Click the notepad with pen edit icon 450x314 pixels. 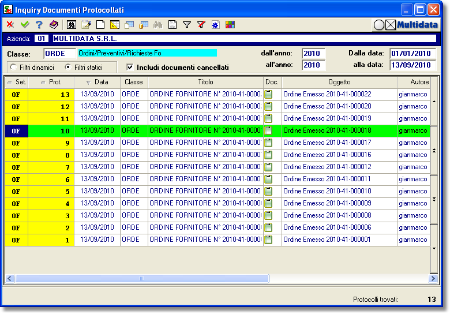point(86,25)
